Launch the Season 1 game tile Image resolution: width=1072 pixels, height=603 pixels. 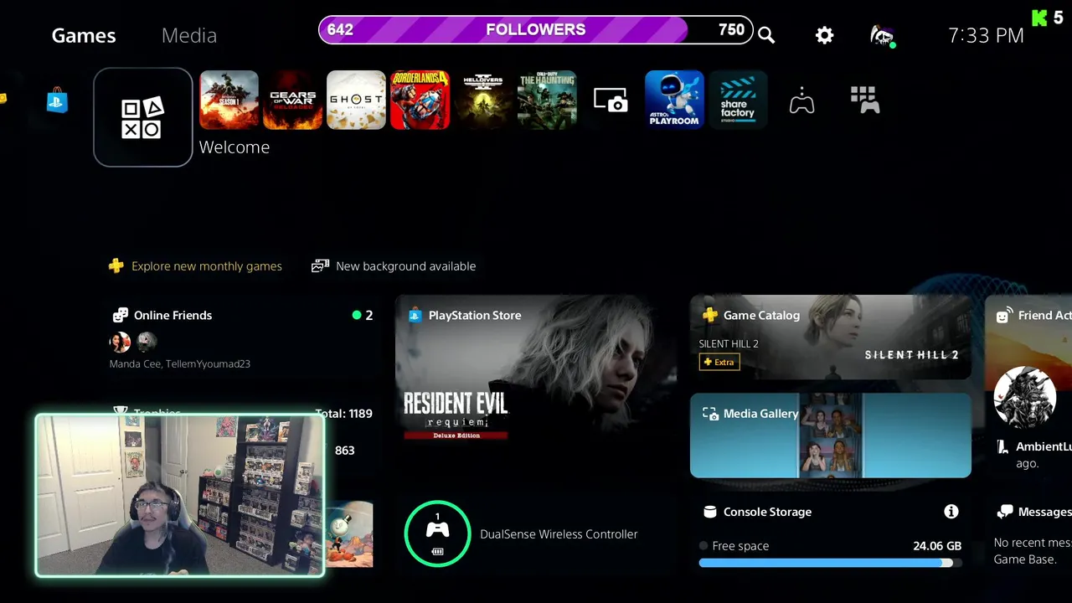coord(229,100)
